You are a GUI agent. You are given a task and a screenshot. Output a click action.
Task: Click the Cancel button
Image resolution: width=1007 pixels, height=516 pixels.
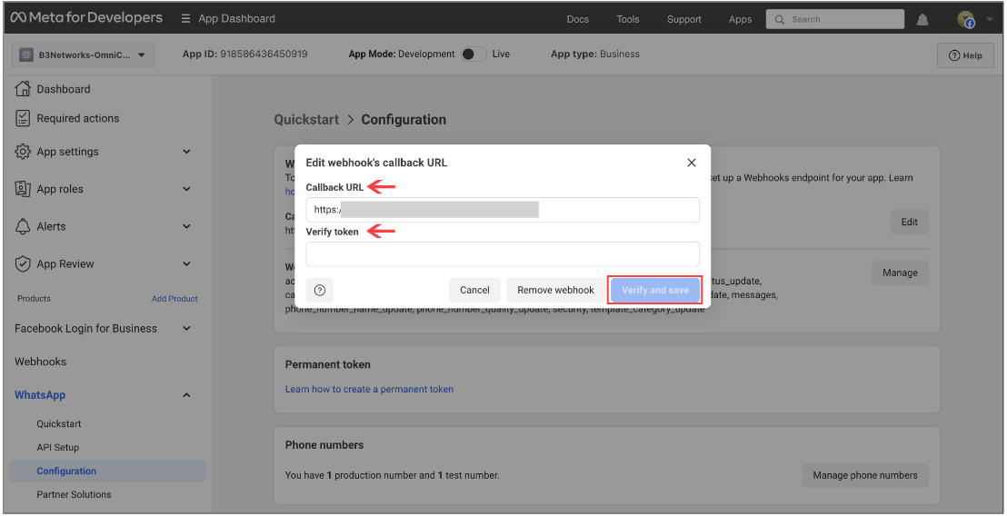[x=474, y=290]
